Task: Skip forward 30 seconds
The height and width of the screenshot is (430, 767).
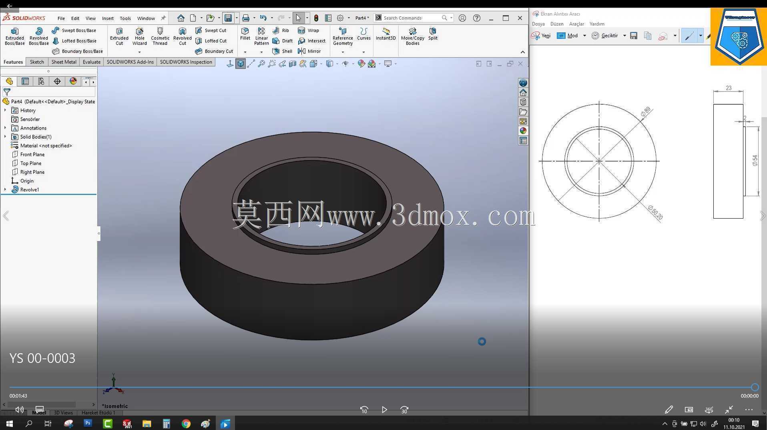Action: (404, 410)
